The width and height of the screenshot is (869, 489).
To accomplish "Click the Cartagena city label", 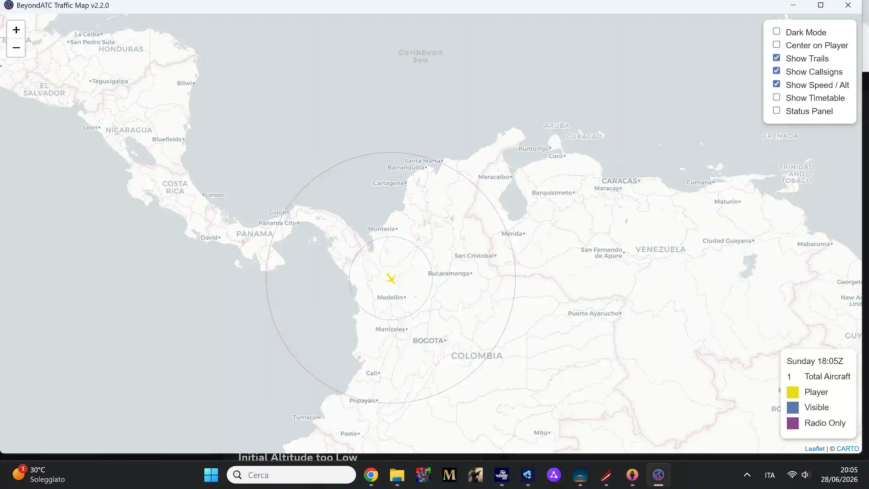I will [x=388, y=183].
